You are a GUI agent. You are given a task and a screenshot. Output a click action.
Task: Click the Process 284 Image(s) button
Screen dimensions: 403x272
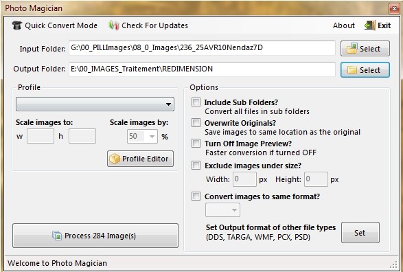pyautogui.click(x=95, y=236)
